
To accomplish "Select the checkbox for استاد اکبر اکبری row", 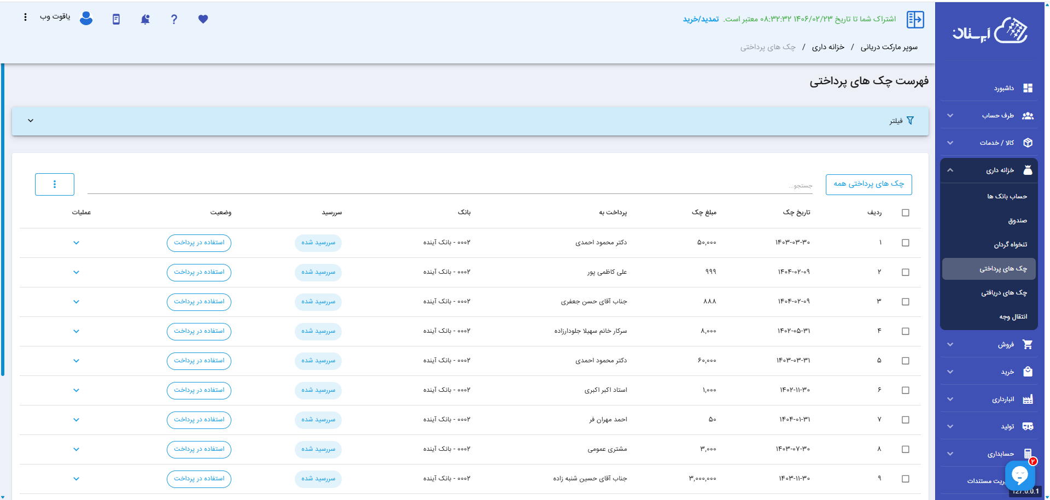I will click(906, 390).
